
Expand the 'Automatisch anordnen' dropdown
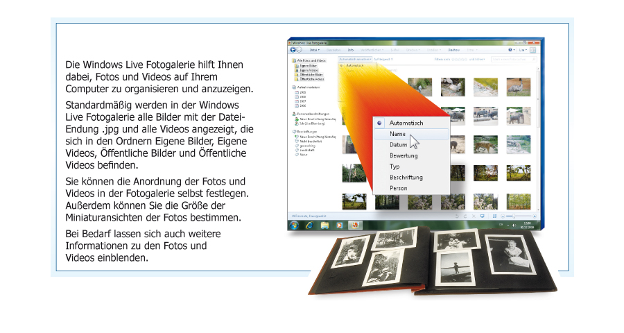click(356, 60)
